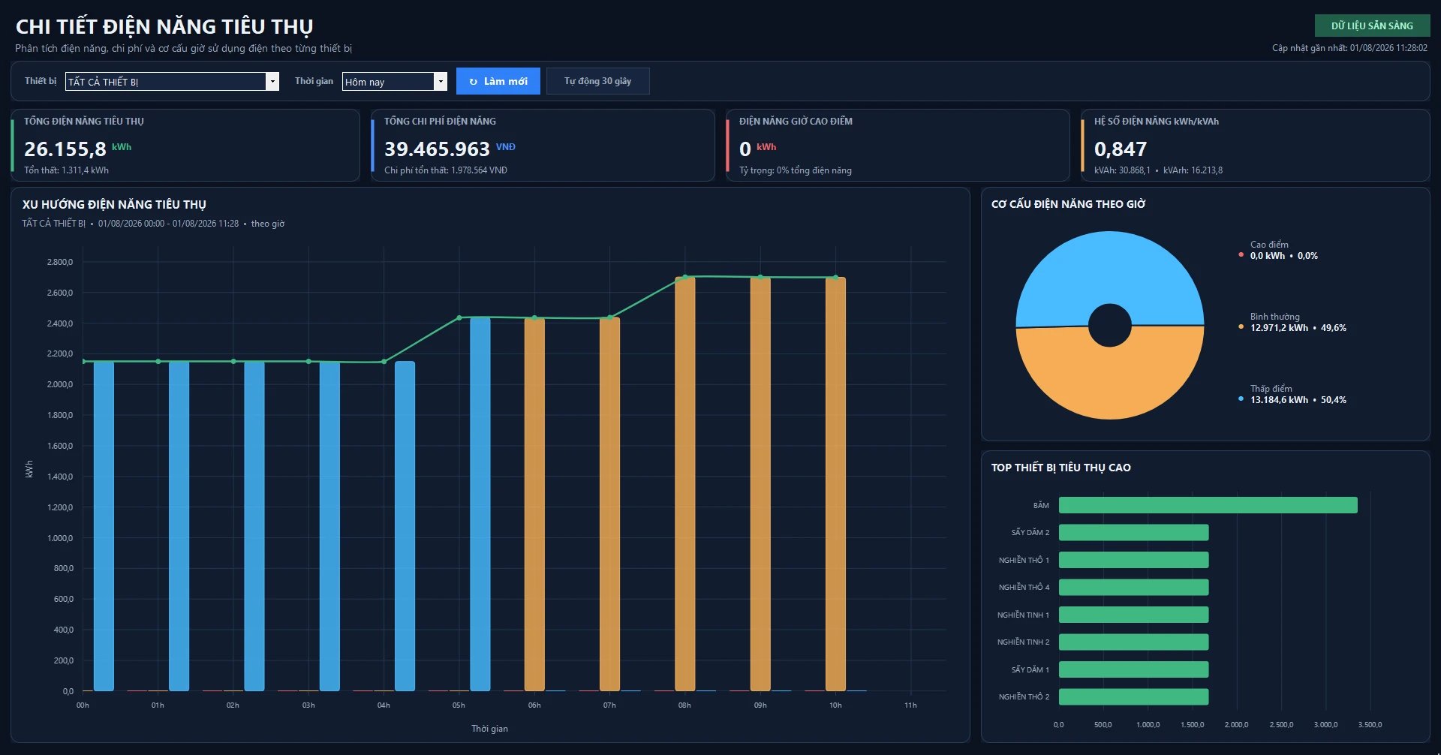Open the Thời gian dropdown showing Hôm nay
This screenshot has height=755, width=1441.
[x=395, y=81]
